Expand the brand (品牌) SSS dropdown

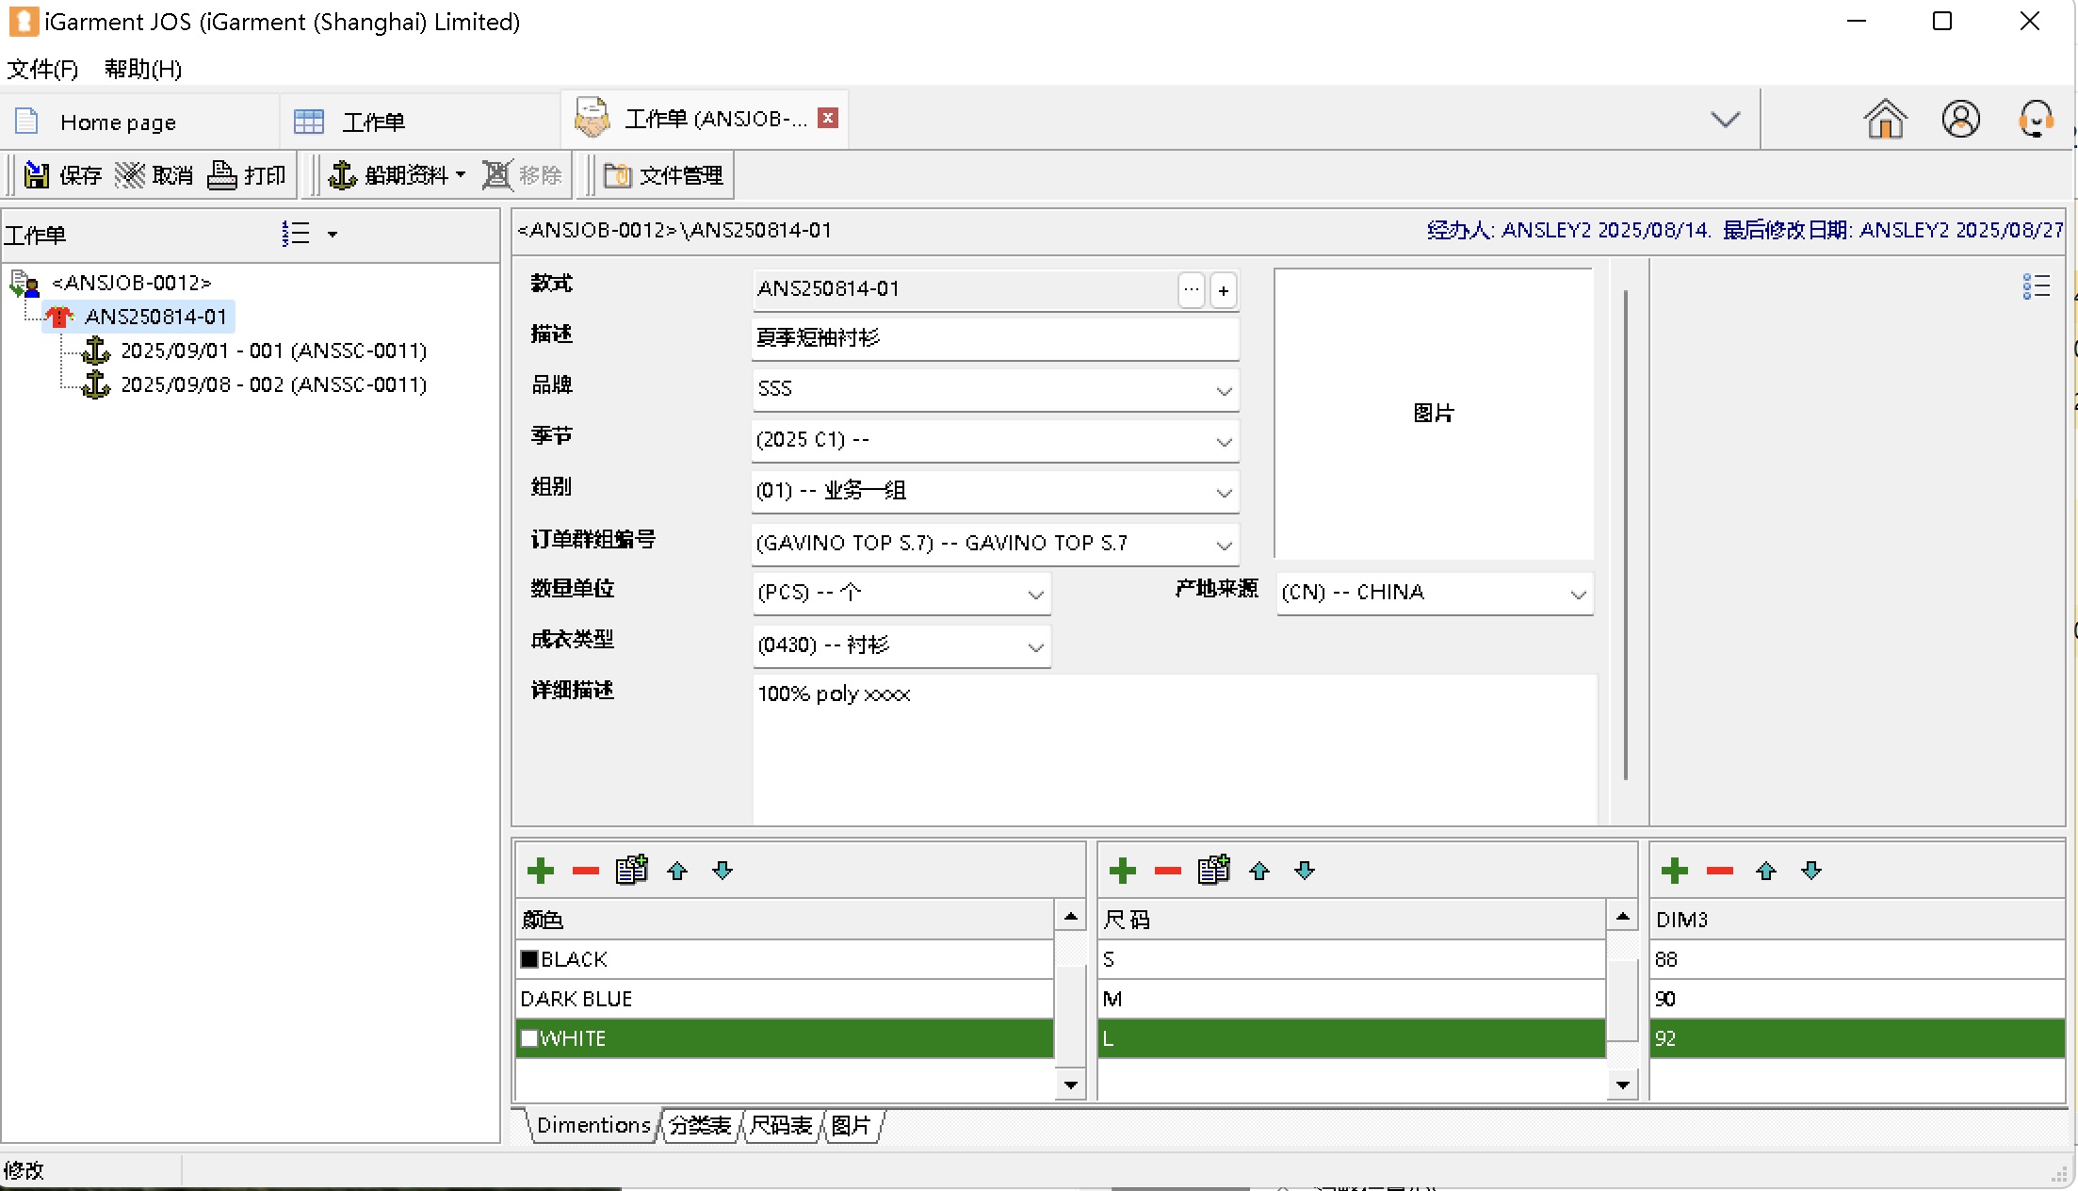pos(1224,390)
